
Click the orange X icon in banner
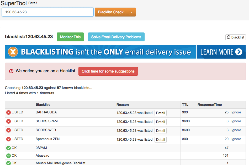(x=13, y=52)
